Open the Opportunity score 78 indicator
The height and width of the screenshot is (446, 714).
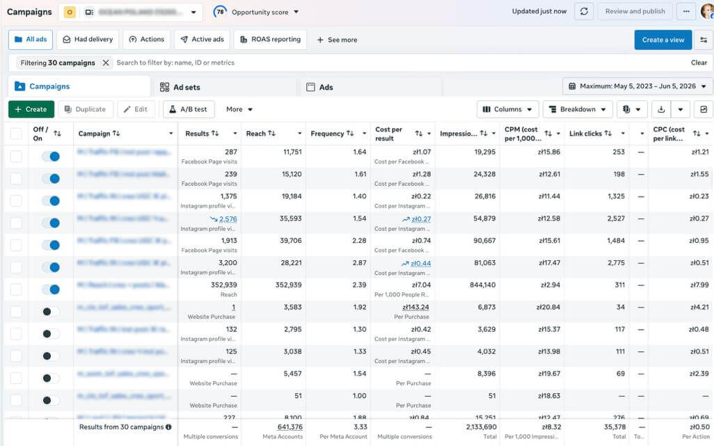(256, 12)
